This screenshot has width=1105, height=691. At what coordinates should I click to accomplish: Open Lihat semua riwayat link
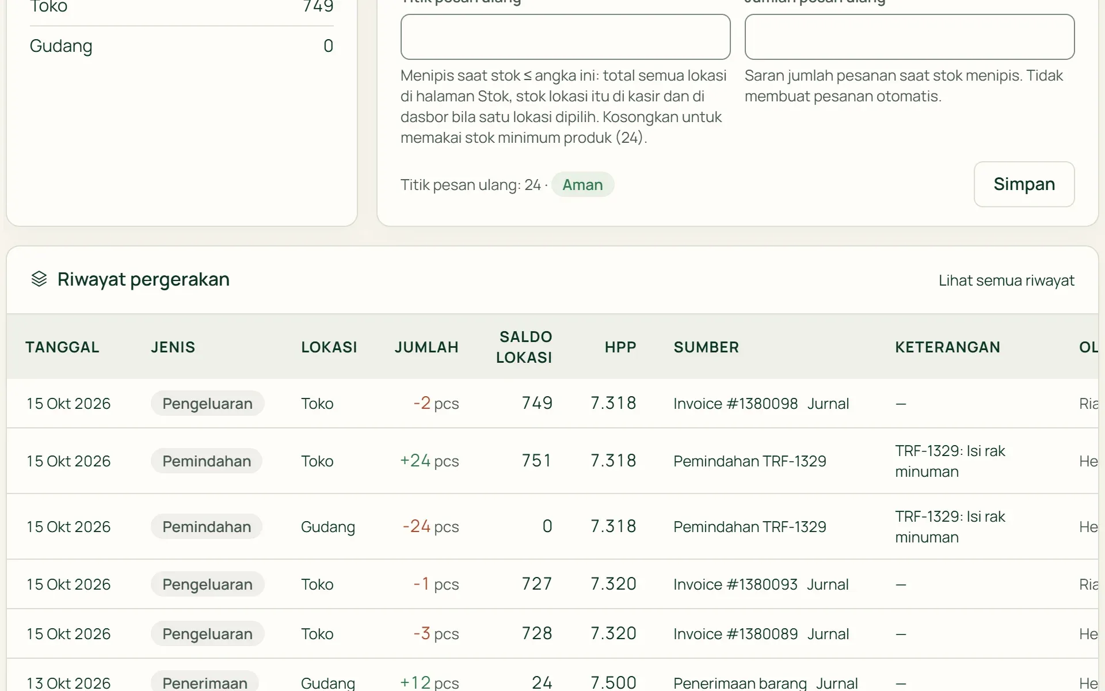tap(1006, 280)
